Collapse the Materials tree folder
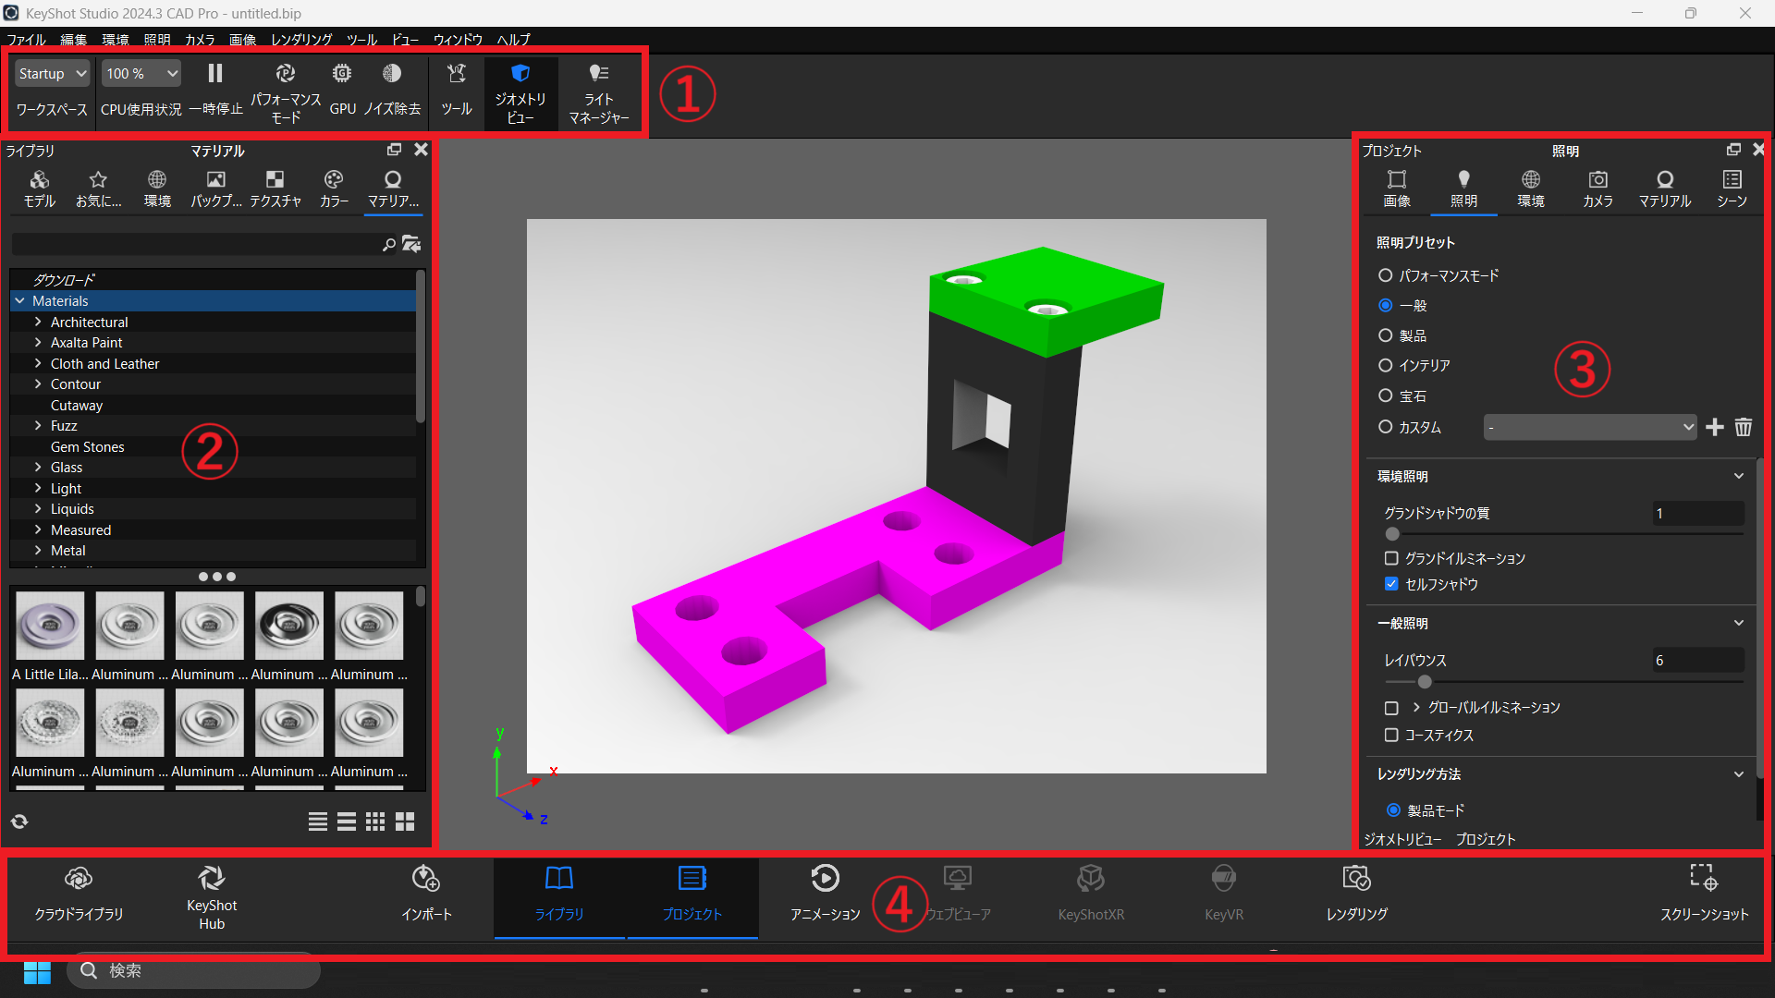 19,300
